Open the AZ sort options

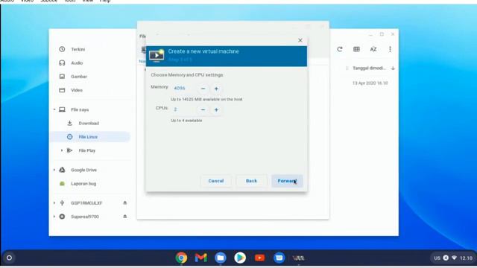click(x=373, y=49)
